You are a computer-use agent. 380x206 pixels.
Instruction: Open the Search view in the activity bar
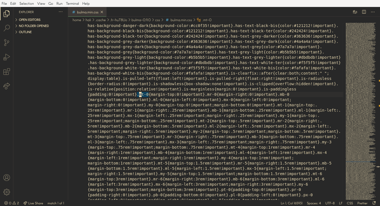pos(7,28)
